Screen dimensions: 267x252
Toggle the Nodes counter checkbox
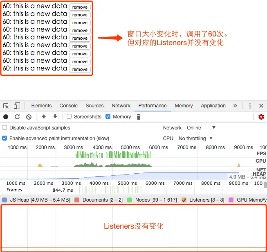130,200
